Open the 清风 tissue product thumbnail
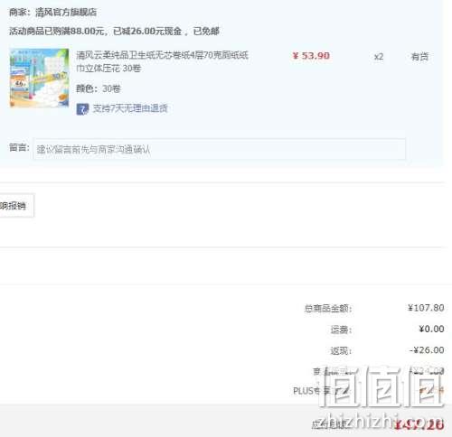Screen dimensions: 452x437 tap(39, 78)
